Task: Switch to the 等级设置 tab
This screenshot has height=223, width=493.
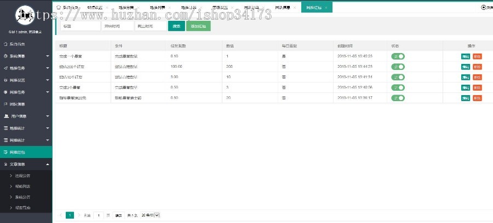Action: [x=220, y=8]
